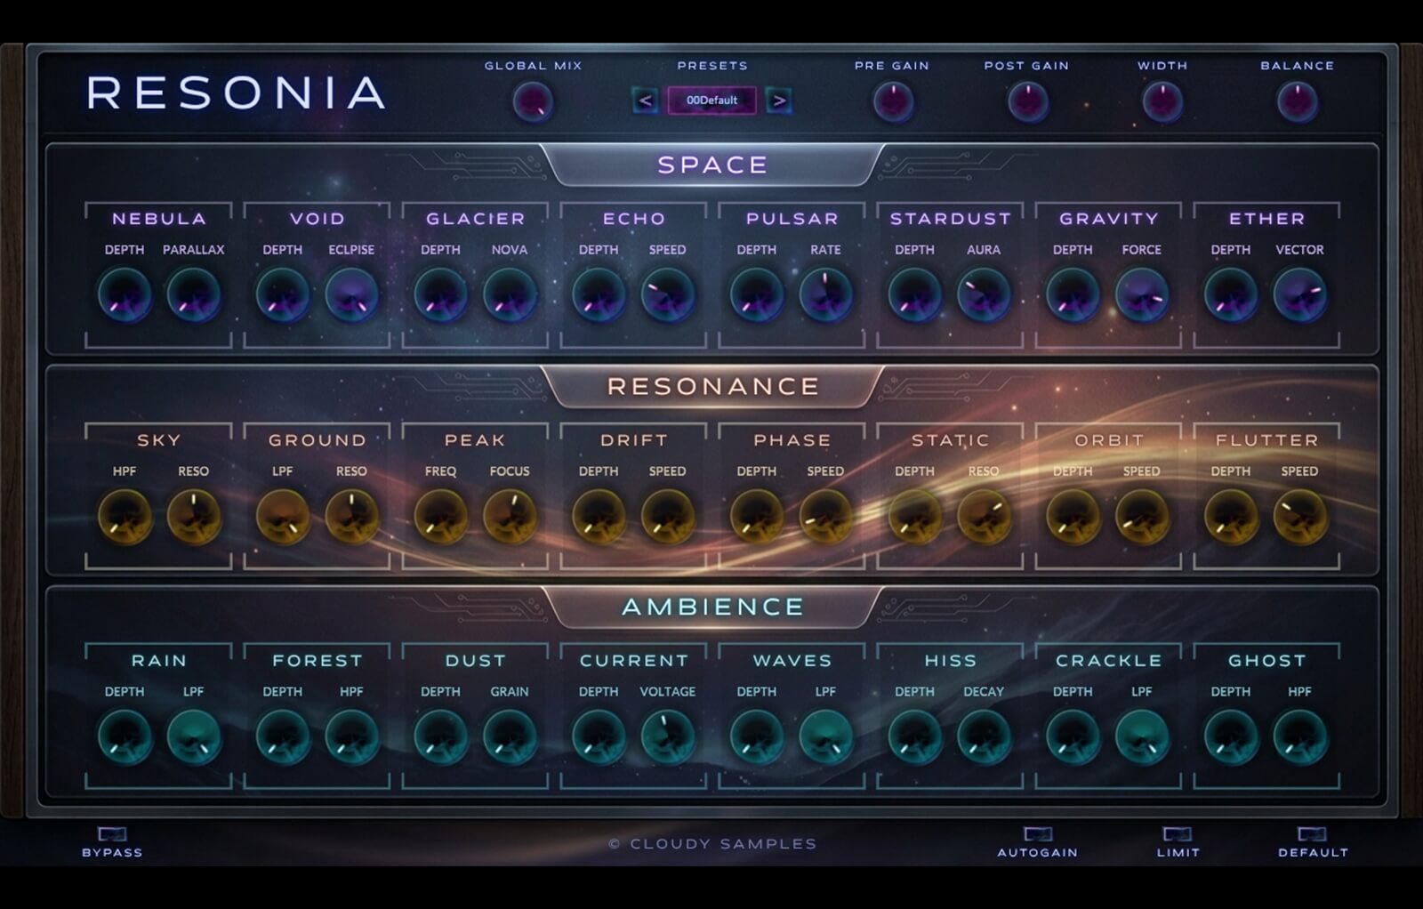This screenshot has height=909, width=1423.
Task: Click the Nebula Depth knob
Action: click(125, 295)
